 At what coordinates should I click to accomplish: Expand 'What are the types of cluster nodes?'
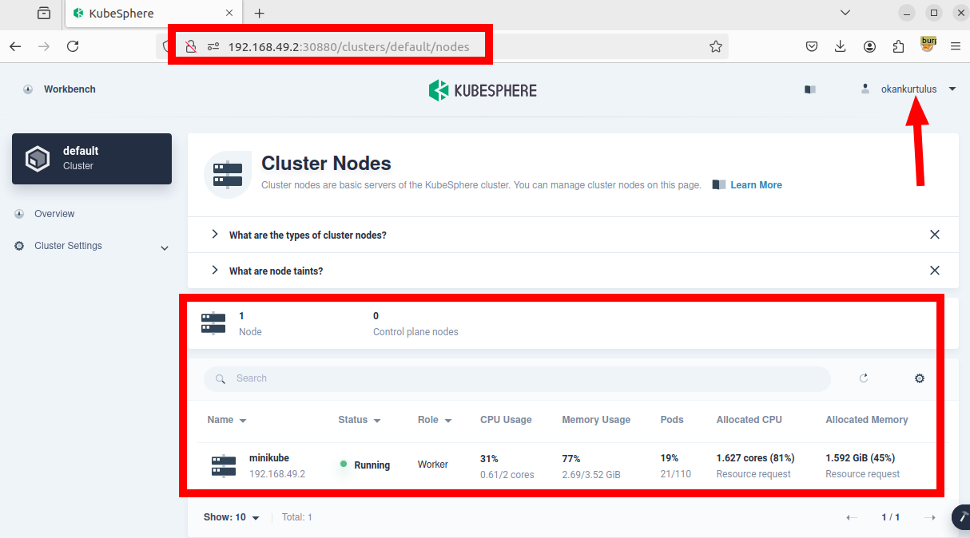coord(308,235)
